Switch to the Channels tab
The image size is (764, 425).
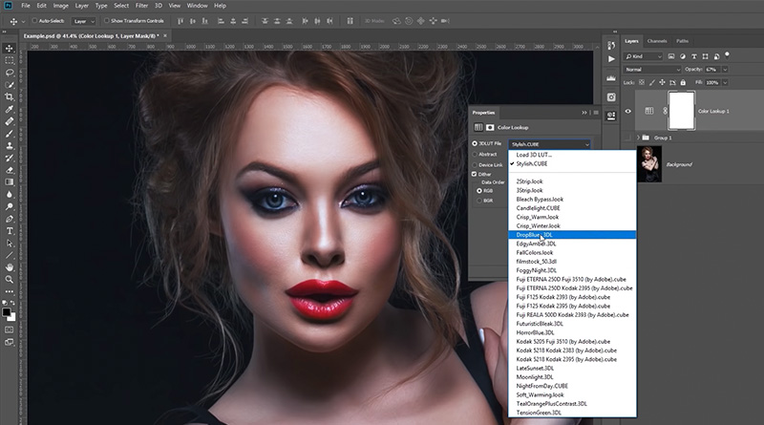click(657, 41)
